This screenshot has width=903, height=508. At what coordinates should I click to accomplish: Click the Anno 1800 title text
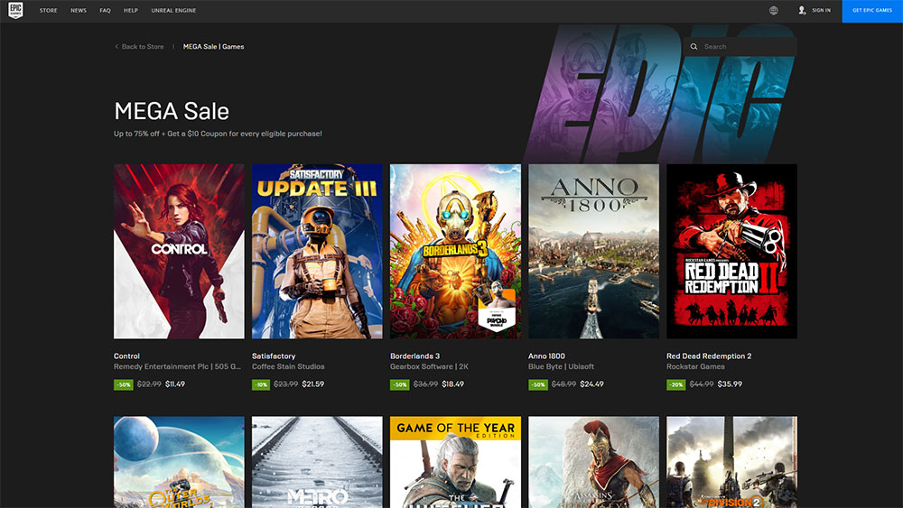[x=546, y=356]
